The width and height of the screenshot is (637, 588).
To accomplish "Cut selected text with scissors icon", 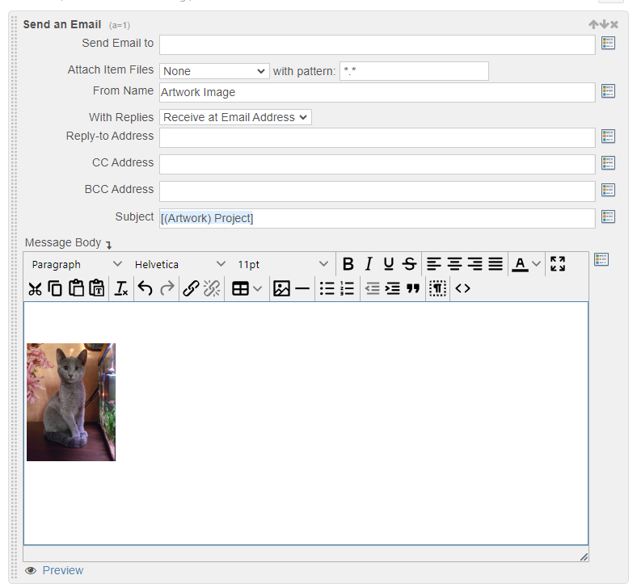I will tap(35, 289).
